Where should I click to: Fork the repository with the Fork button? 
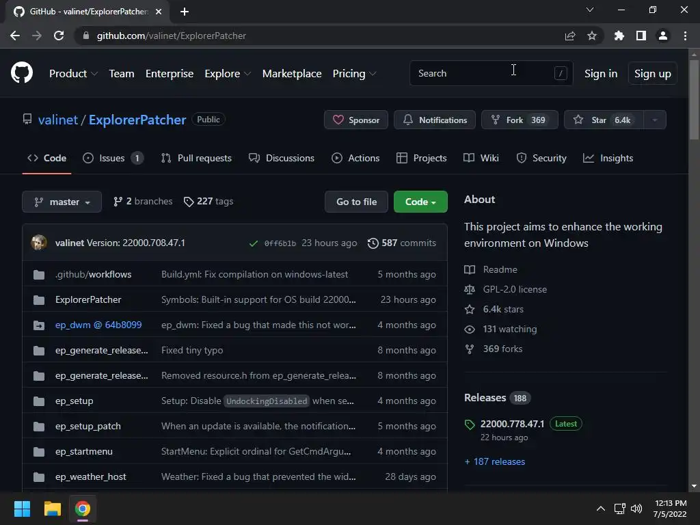click(520, 120)
